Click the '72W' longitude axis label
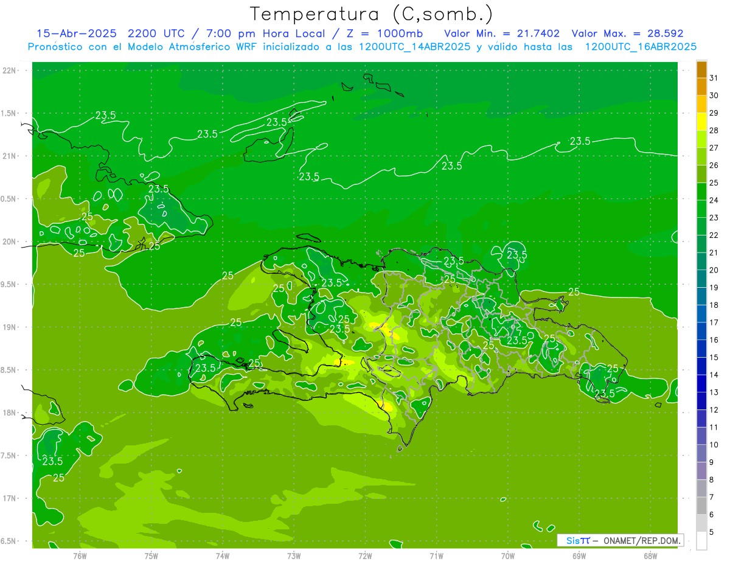730x564 pixels. coord(365,556)
